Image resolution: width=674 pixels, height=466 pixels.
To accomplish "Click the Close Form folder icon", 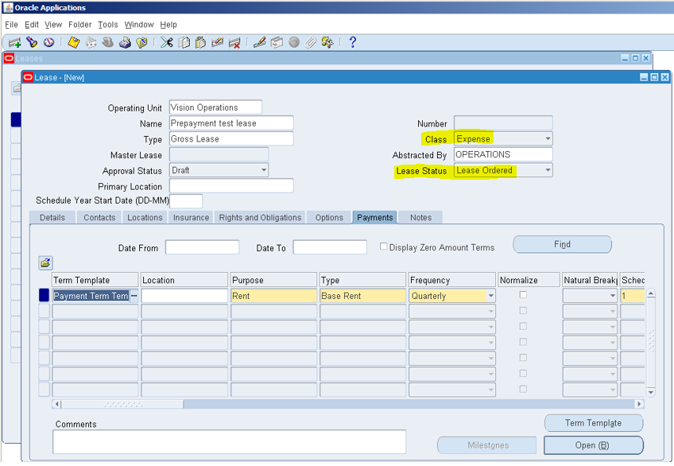I will 141,42.
